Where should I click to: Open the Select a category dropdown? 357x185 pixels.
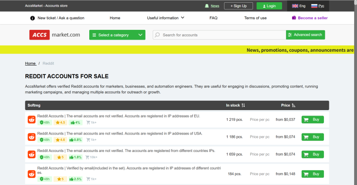click(117, 35)
